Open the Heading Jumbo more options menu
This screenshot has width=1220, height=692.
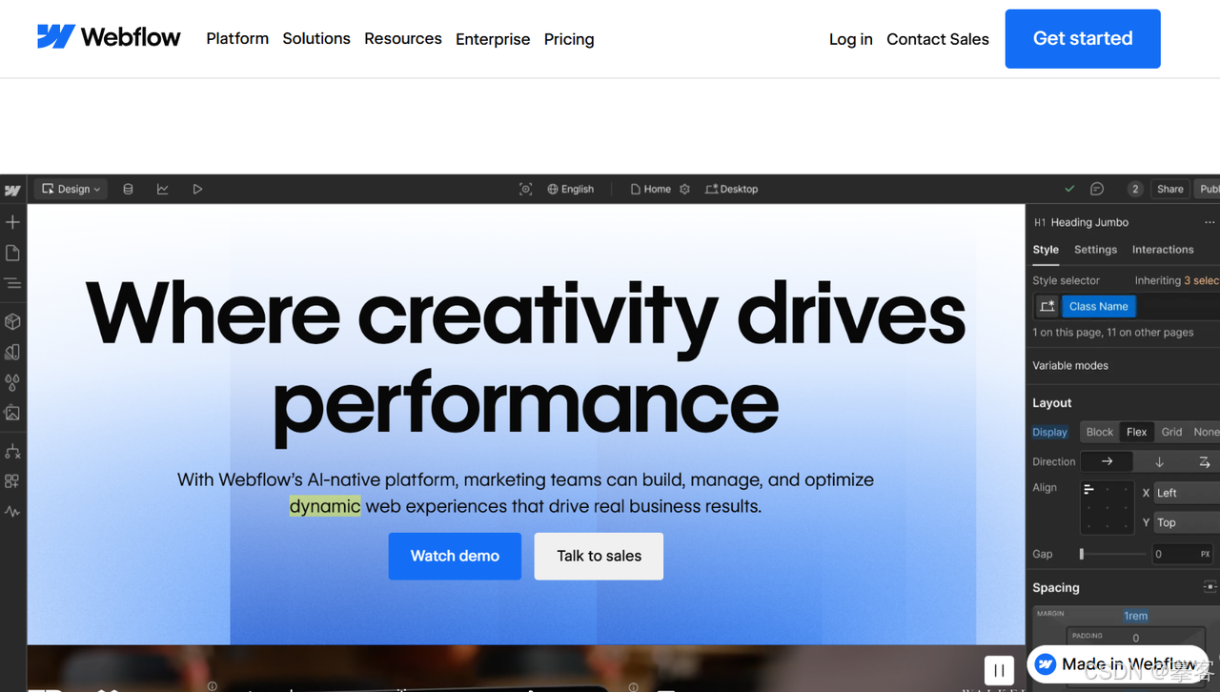pos(1210,222)
